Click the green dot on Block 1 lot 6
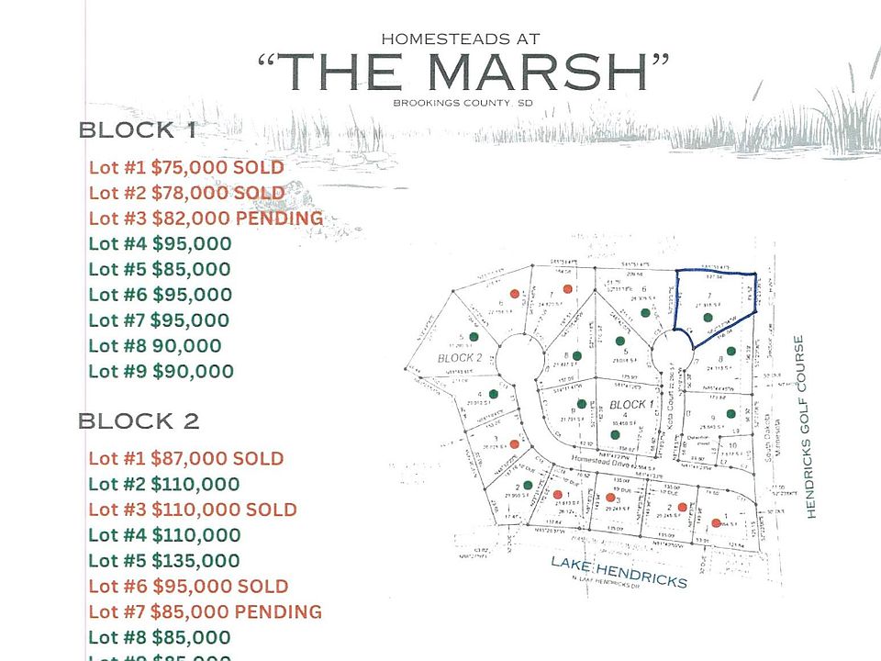881x661 pixels. (x=645, y=312)
